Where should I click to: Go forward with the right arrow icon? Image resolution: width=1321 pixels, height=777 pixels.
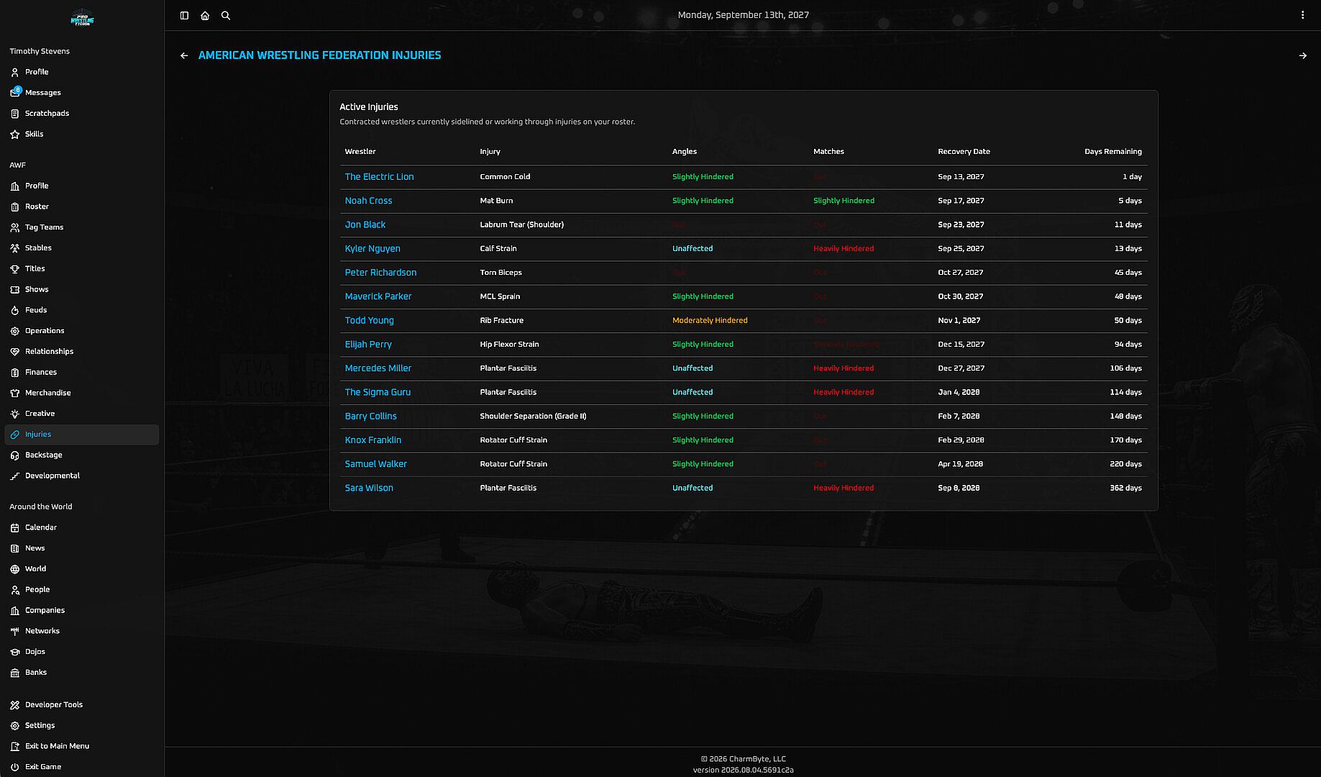(1303, 55)
